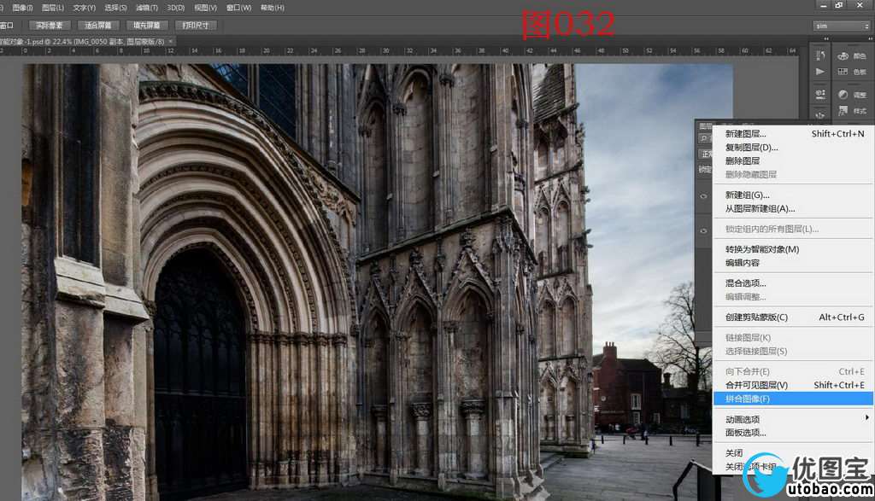The width and height of the screenshot is (875, 501).
Task: Open the 图像(I) menu
Action: coord(22,8)
